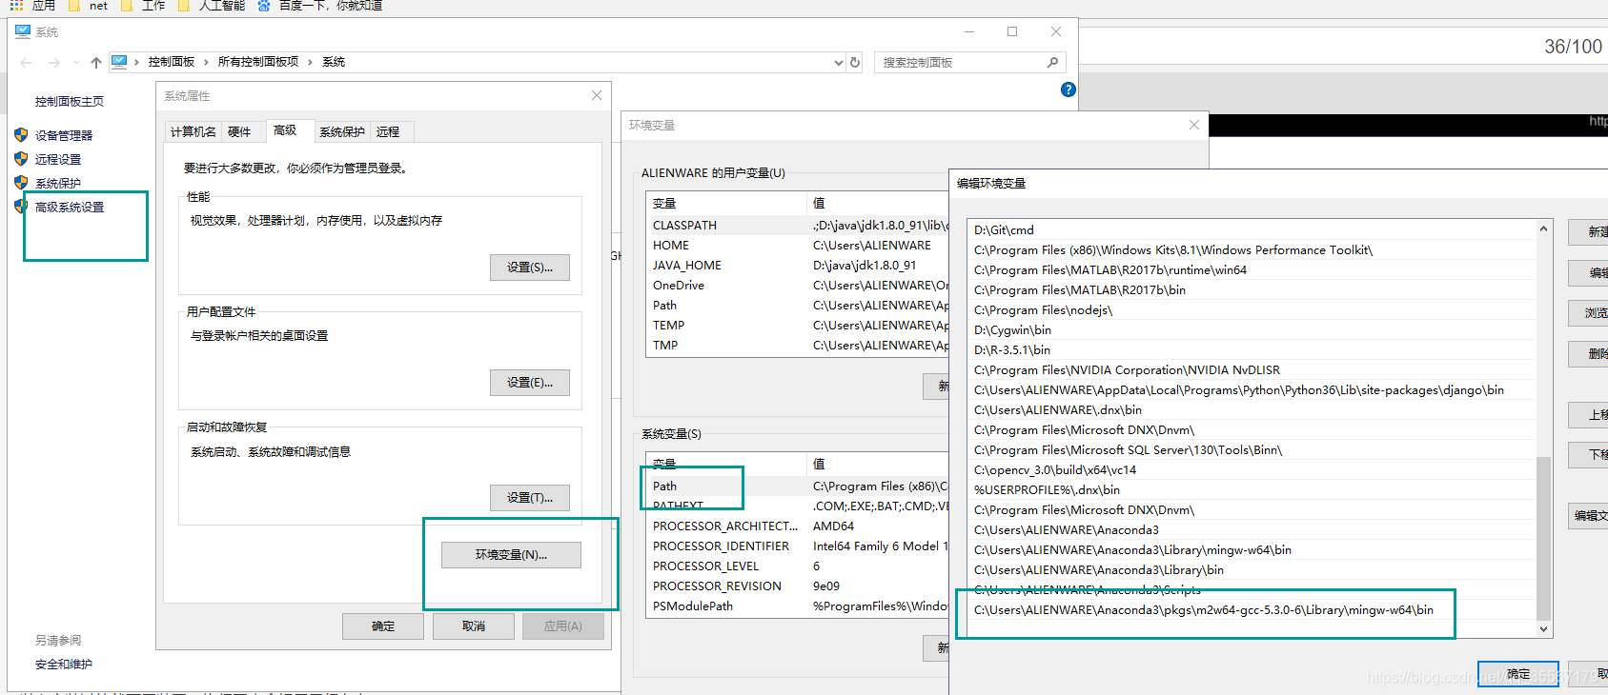Close the 环境变量 dialog

(1194, 125)
